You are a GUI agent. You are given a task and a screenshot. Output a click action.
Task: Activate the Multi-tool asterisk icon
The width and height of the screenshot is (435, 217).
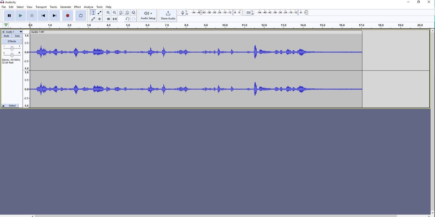coord(99,19)
